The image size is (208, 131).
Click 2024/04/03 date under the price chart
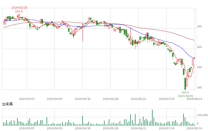pos(55,99)
